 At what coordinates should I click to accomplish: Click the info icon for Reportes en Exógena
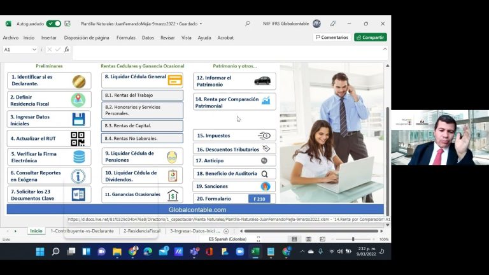78,176
